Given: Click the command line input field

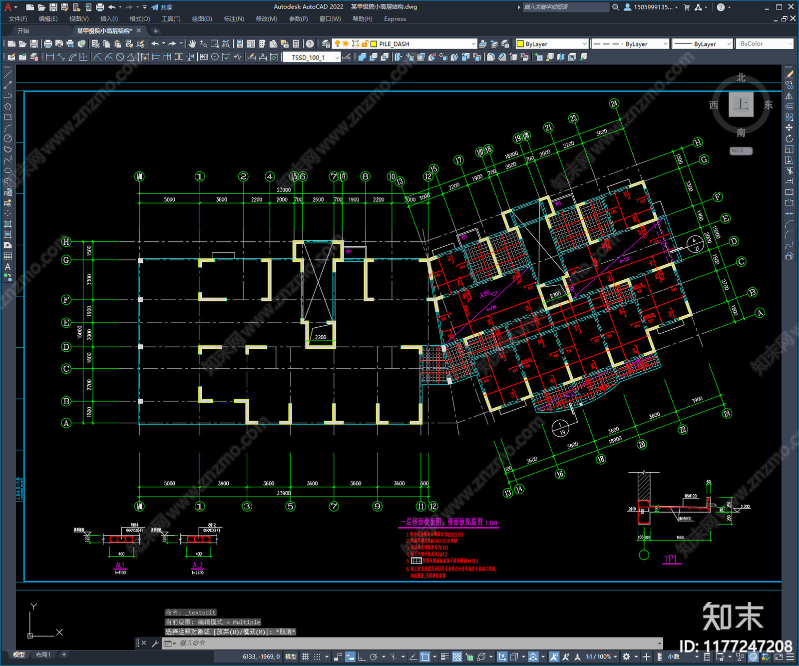Looking at the screenshot, I should 418,643.
